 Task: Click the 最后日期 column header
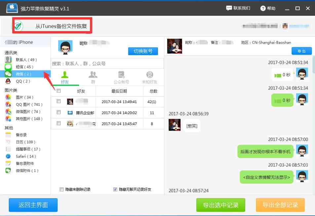[119, 91]
